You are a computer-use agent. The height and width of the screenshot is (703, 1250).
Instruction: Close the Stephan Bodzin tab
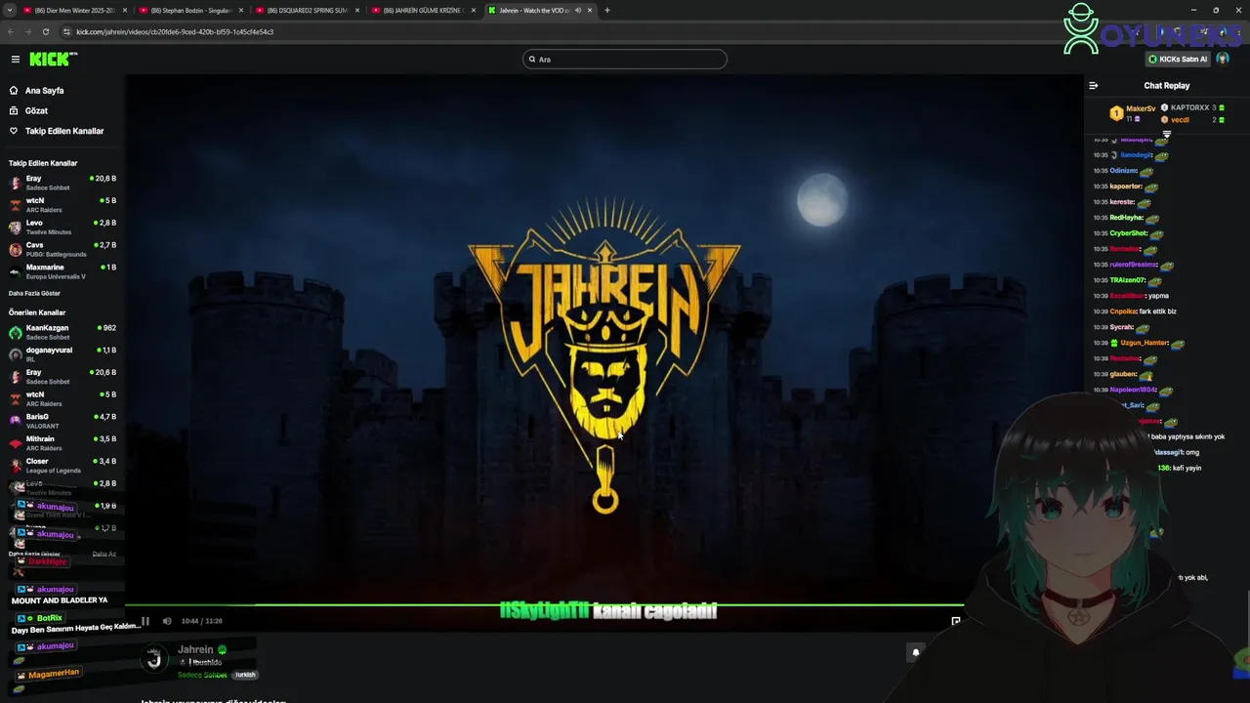(x=241, y=10)
